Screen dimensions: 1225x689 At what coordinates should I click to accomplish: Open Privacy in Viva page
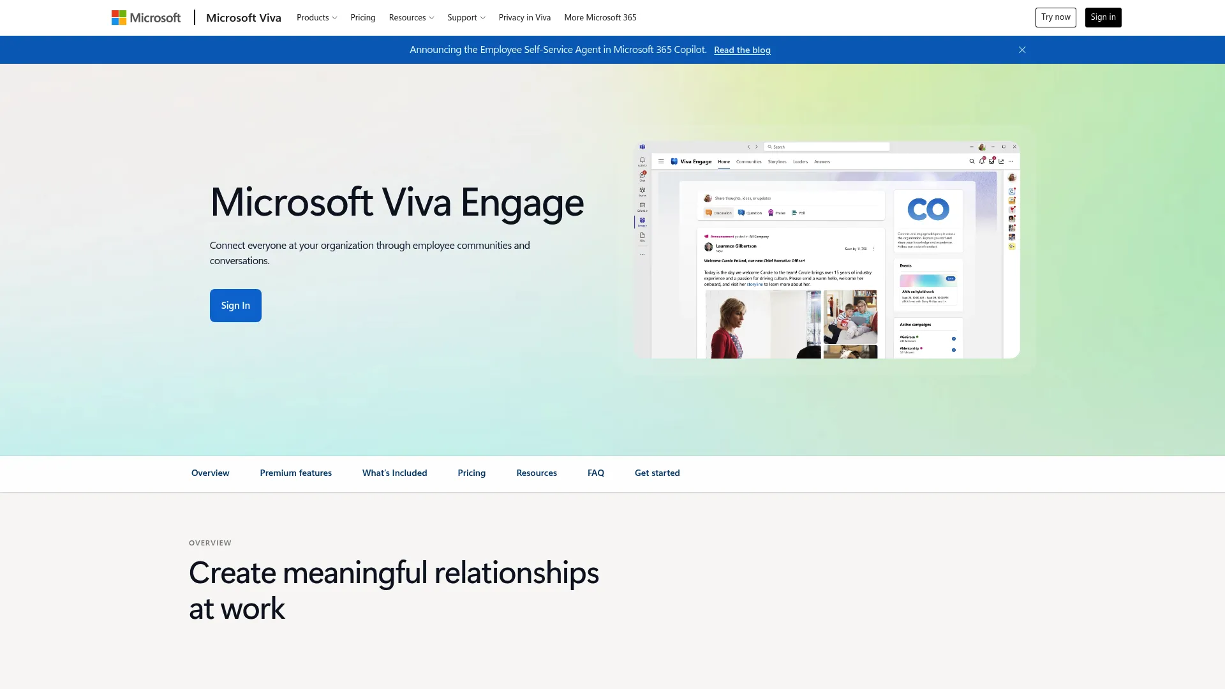tap(524, 18)
